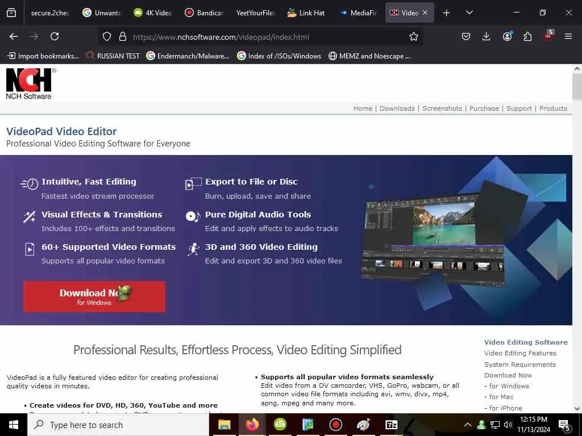Open the Firefox hamburger application menu
The height and width of the screenshot is (436, 582).
coord(568,36)
